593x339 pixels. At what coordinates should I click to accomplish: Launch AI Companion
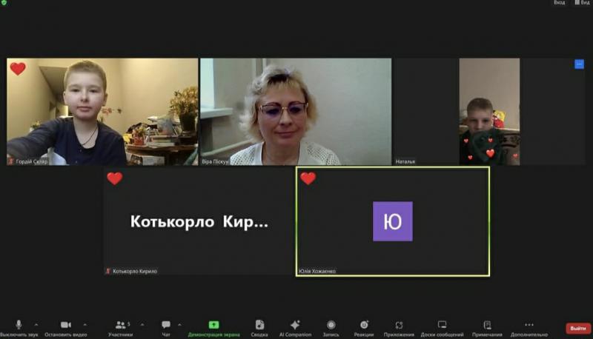295,326
